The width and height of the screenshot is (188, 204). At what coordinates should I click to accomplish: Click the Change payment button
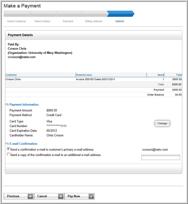click(162, 123)
